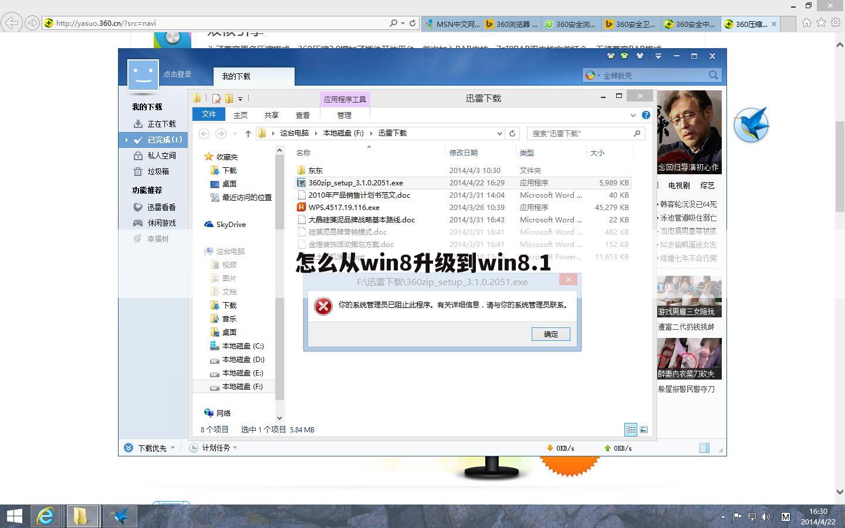Click the favorites star icon in IE
The height and width of the screenshot is (528, 845).
tap(821, 23)
